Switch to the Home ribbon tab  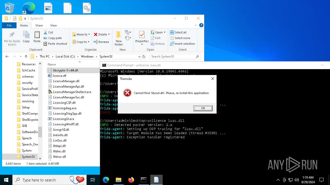pyautogui.click(x=24, y=25)
